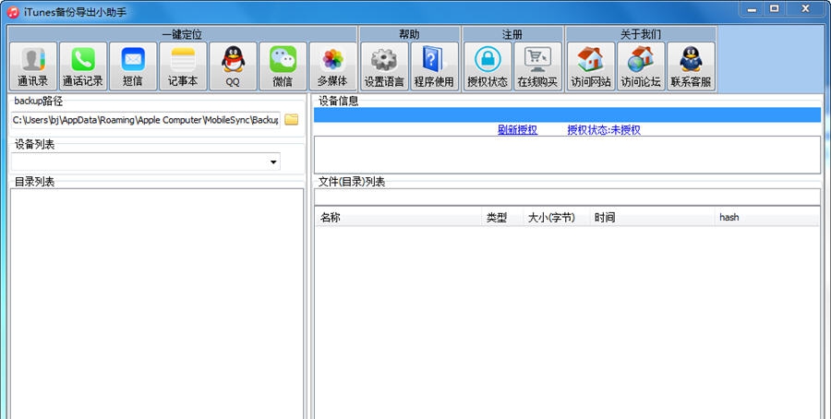Screen dimensions: 831x419
Task: Click the 授权状态:未授权 link
Action: tap(604, 130)
